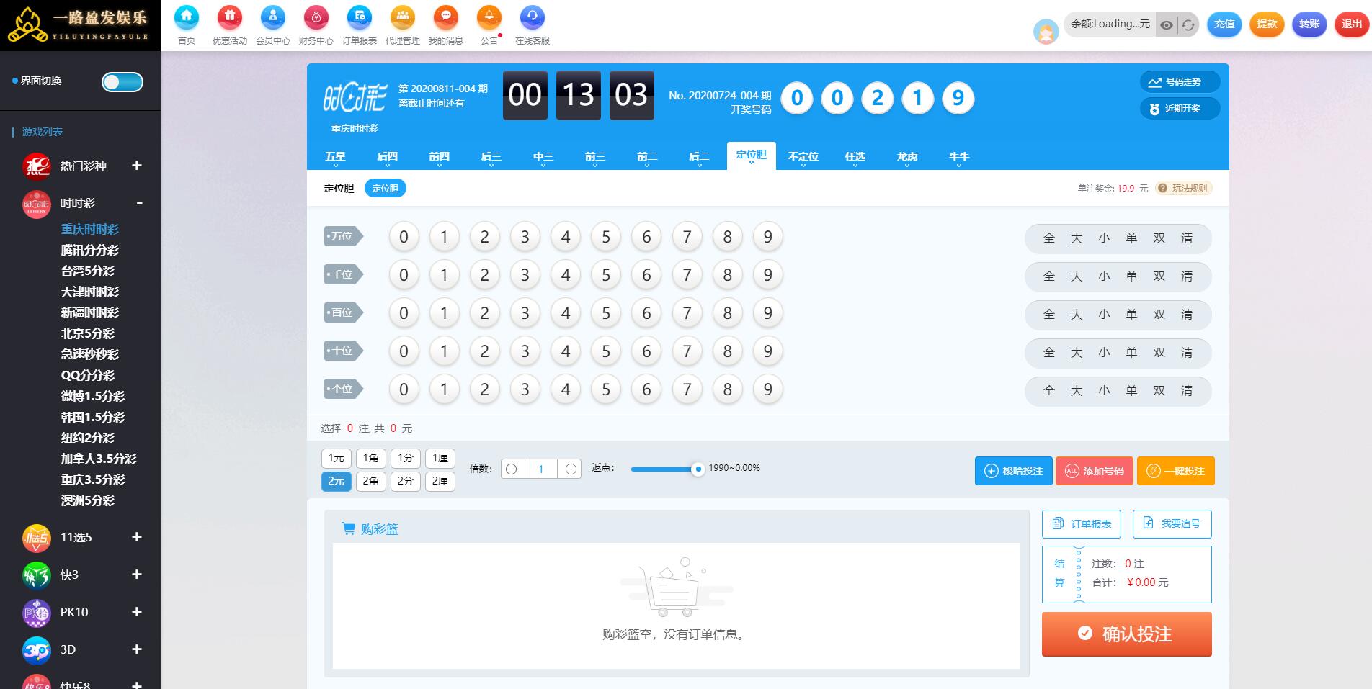Select the 2厘 unit option
This screenshot has width=1372, height=689.
coord(440,481)
